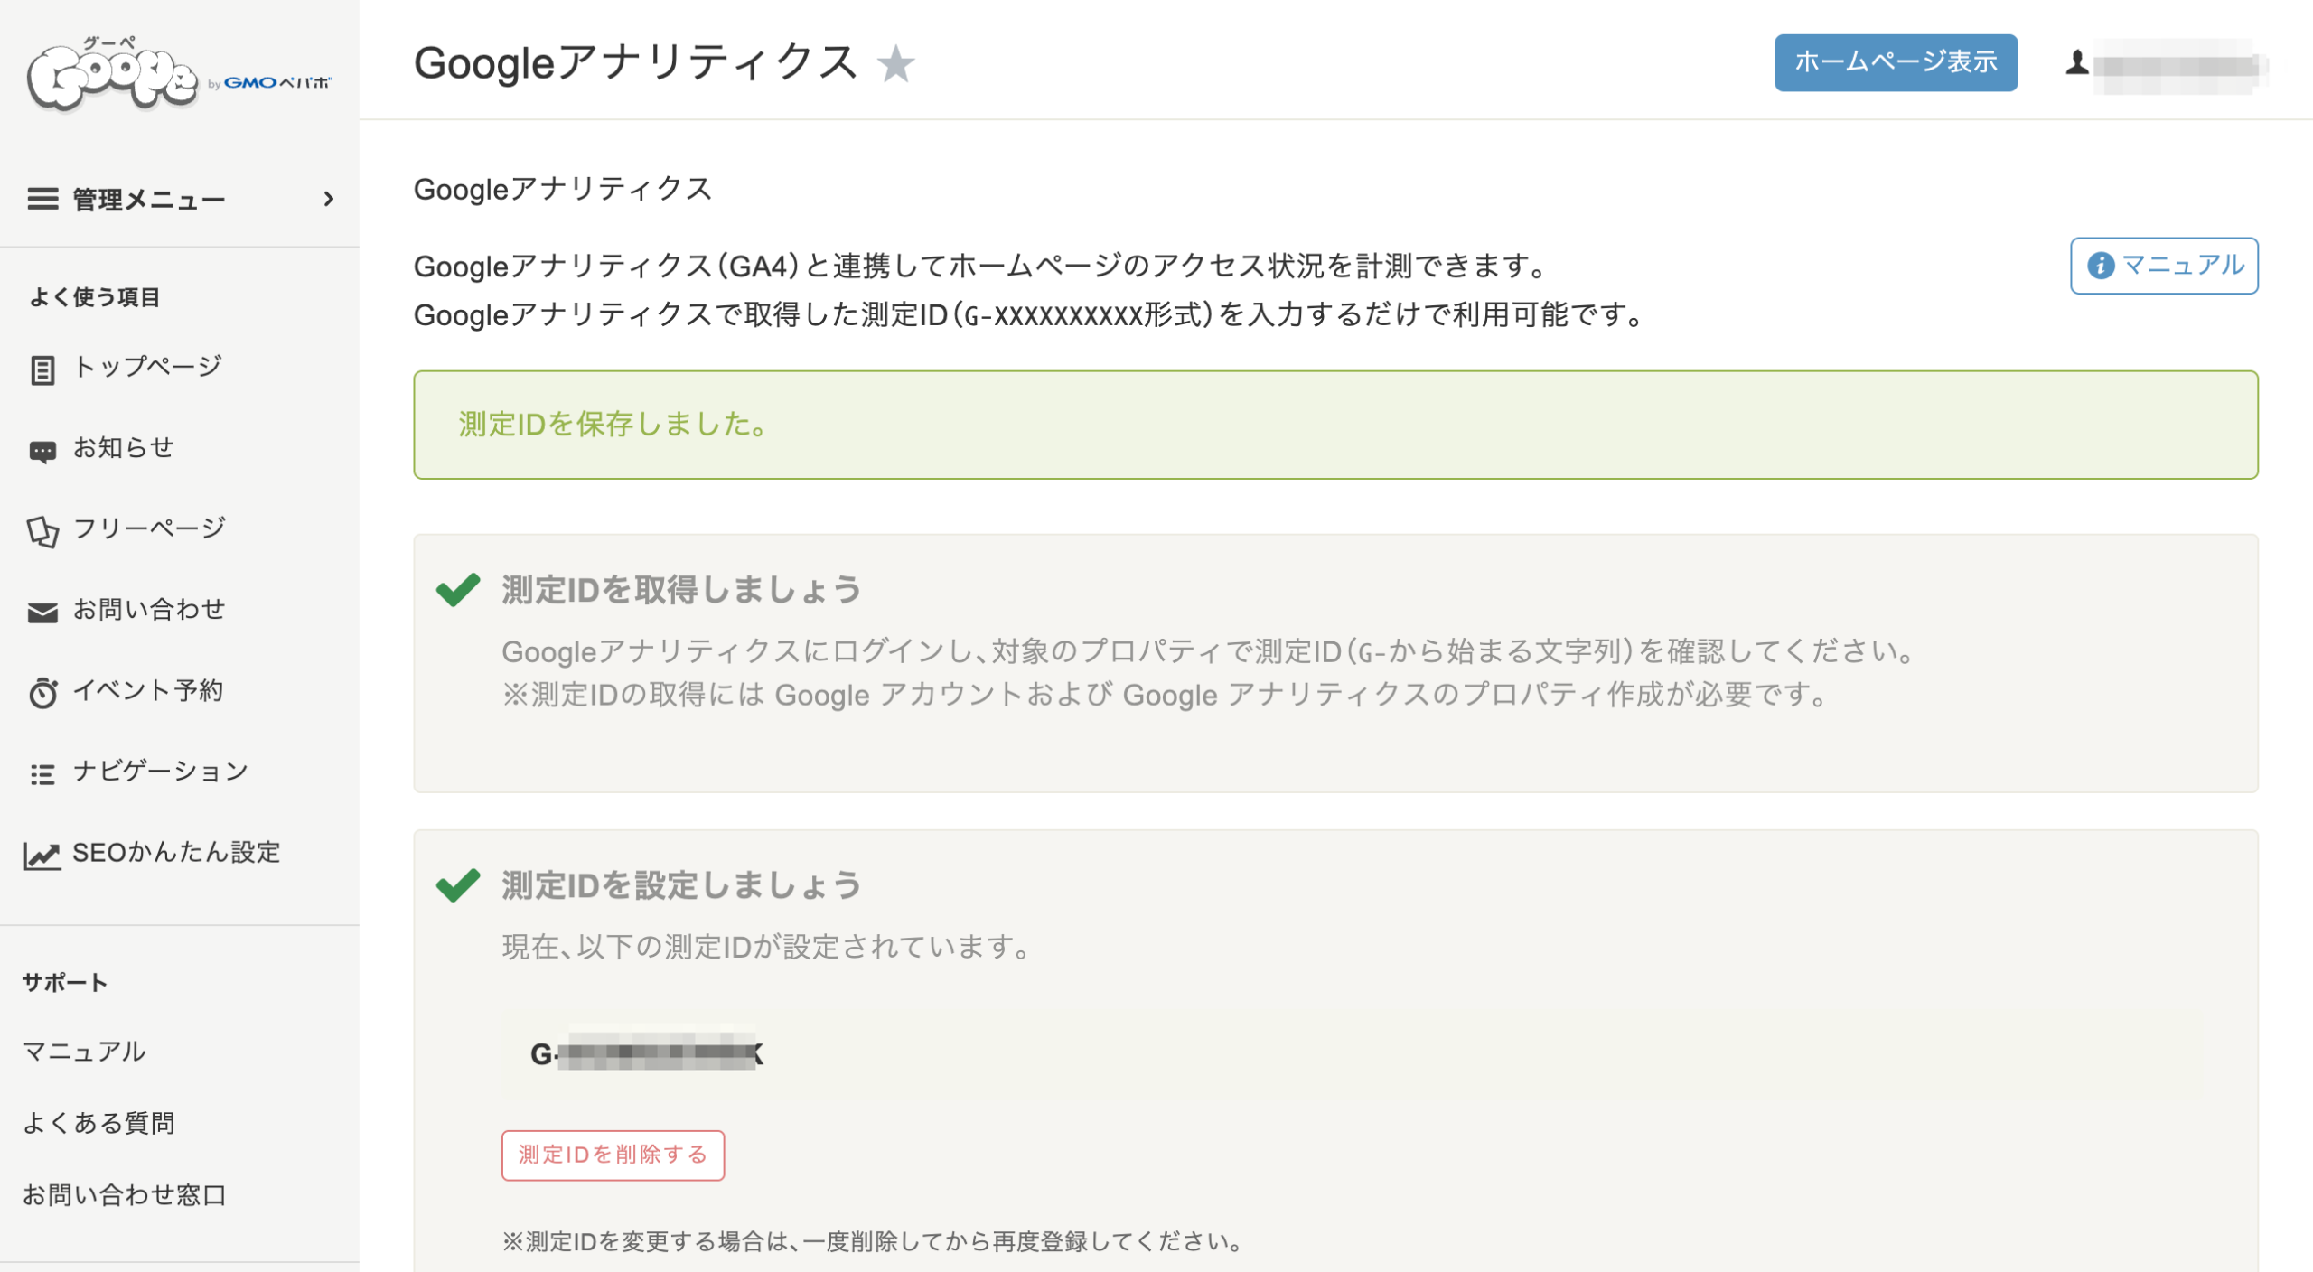Click the 測定IDを取得しましょう heading
The width and height of the screenshot is (2313, 1272).
682,590
